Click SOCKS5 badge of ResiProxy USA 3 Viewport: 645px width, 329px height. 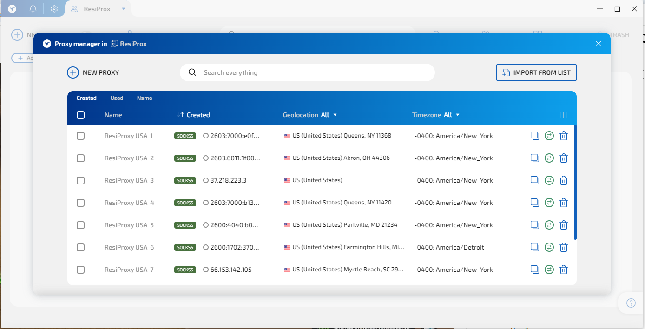[x=185, y=180]
